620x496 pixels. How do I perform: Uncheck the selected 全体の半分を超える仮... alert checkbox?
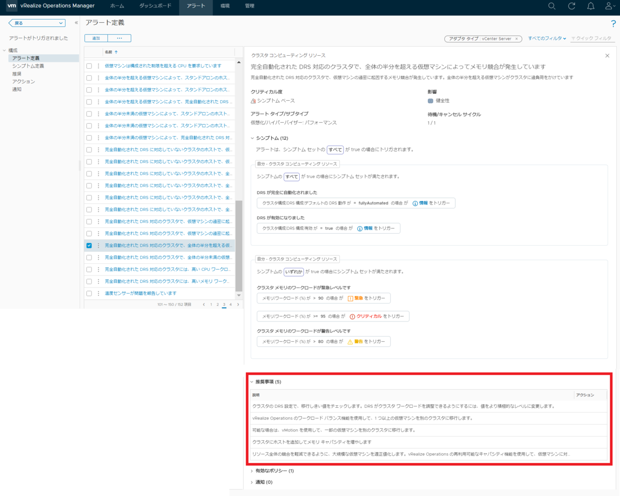tap(89, 245)
